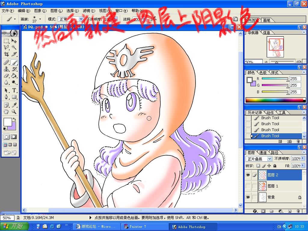Select the Rectangle shape tool

coord(14,97)
